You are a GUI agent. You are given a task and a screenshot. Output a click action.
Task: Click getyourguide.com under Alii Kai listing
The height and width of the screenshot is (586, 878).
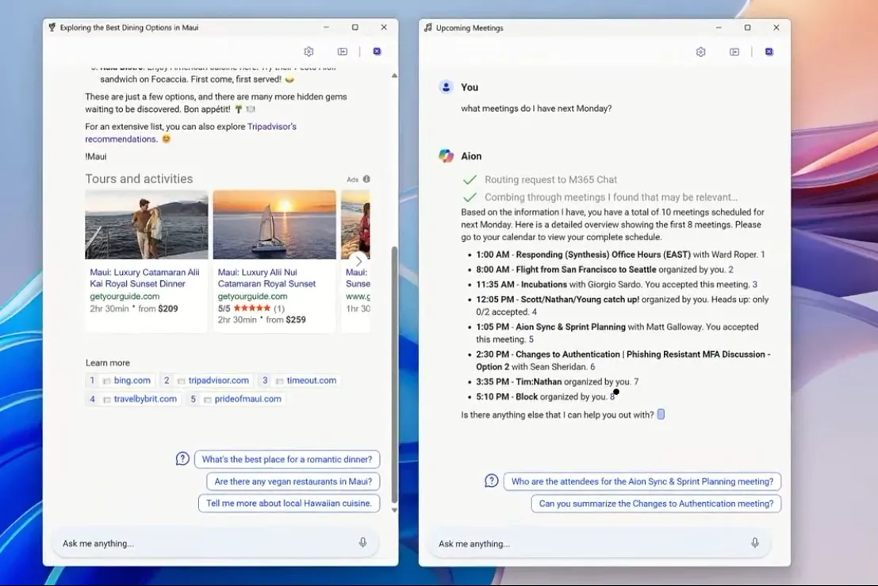[x=125, y=296]
